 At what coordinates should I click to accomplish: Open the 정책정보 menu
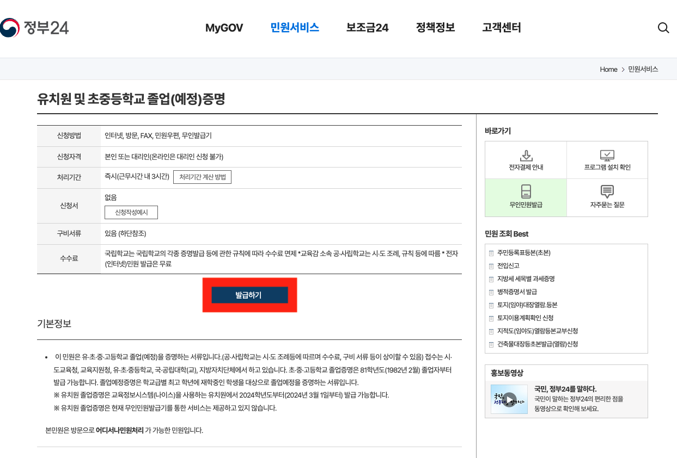point(435,28)
